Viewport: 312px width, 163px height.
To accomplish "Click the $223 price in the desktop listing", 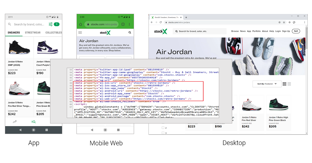I will (x=191, y=126).
